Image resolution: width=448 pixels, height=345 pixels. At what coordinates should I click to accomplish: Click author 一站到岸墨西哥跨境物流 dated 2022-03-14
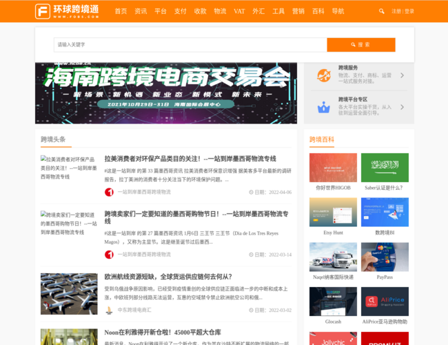[144, 255]
